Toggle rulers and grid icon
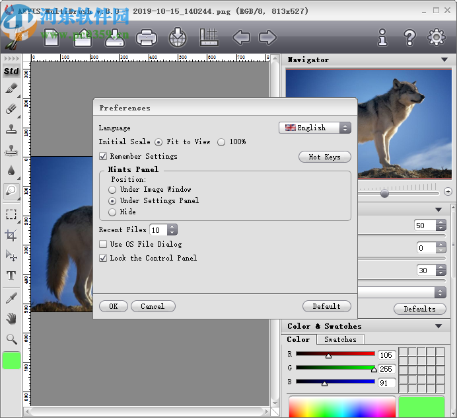Image resolution: width=457 pixels, height=418 pixels. tap(209, 37)
